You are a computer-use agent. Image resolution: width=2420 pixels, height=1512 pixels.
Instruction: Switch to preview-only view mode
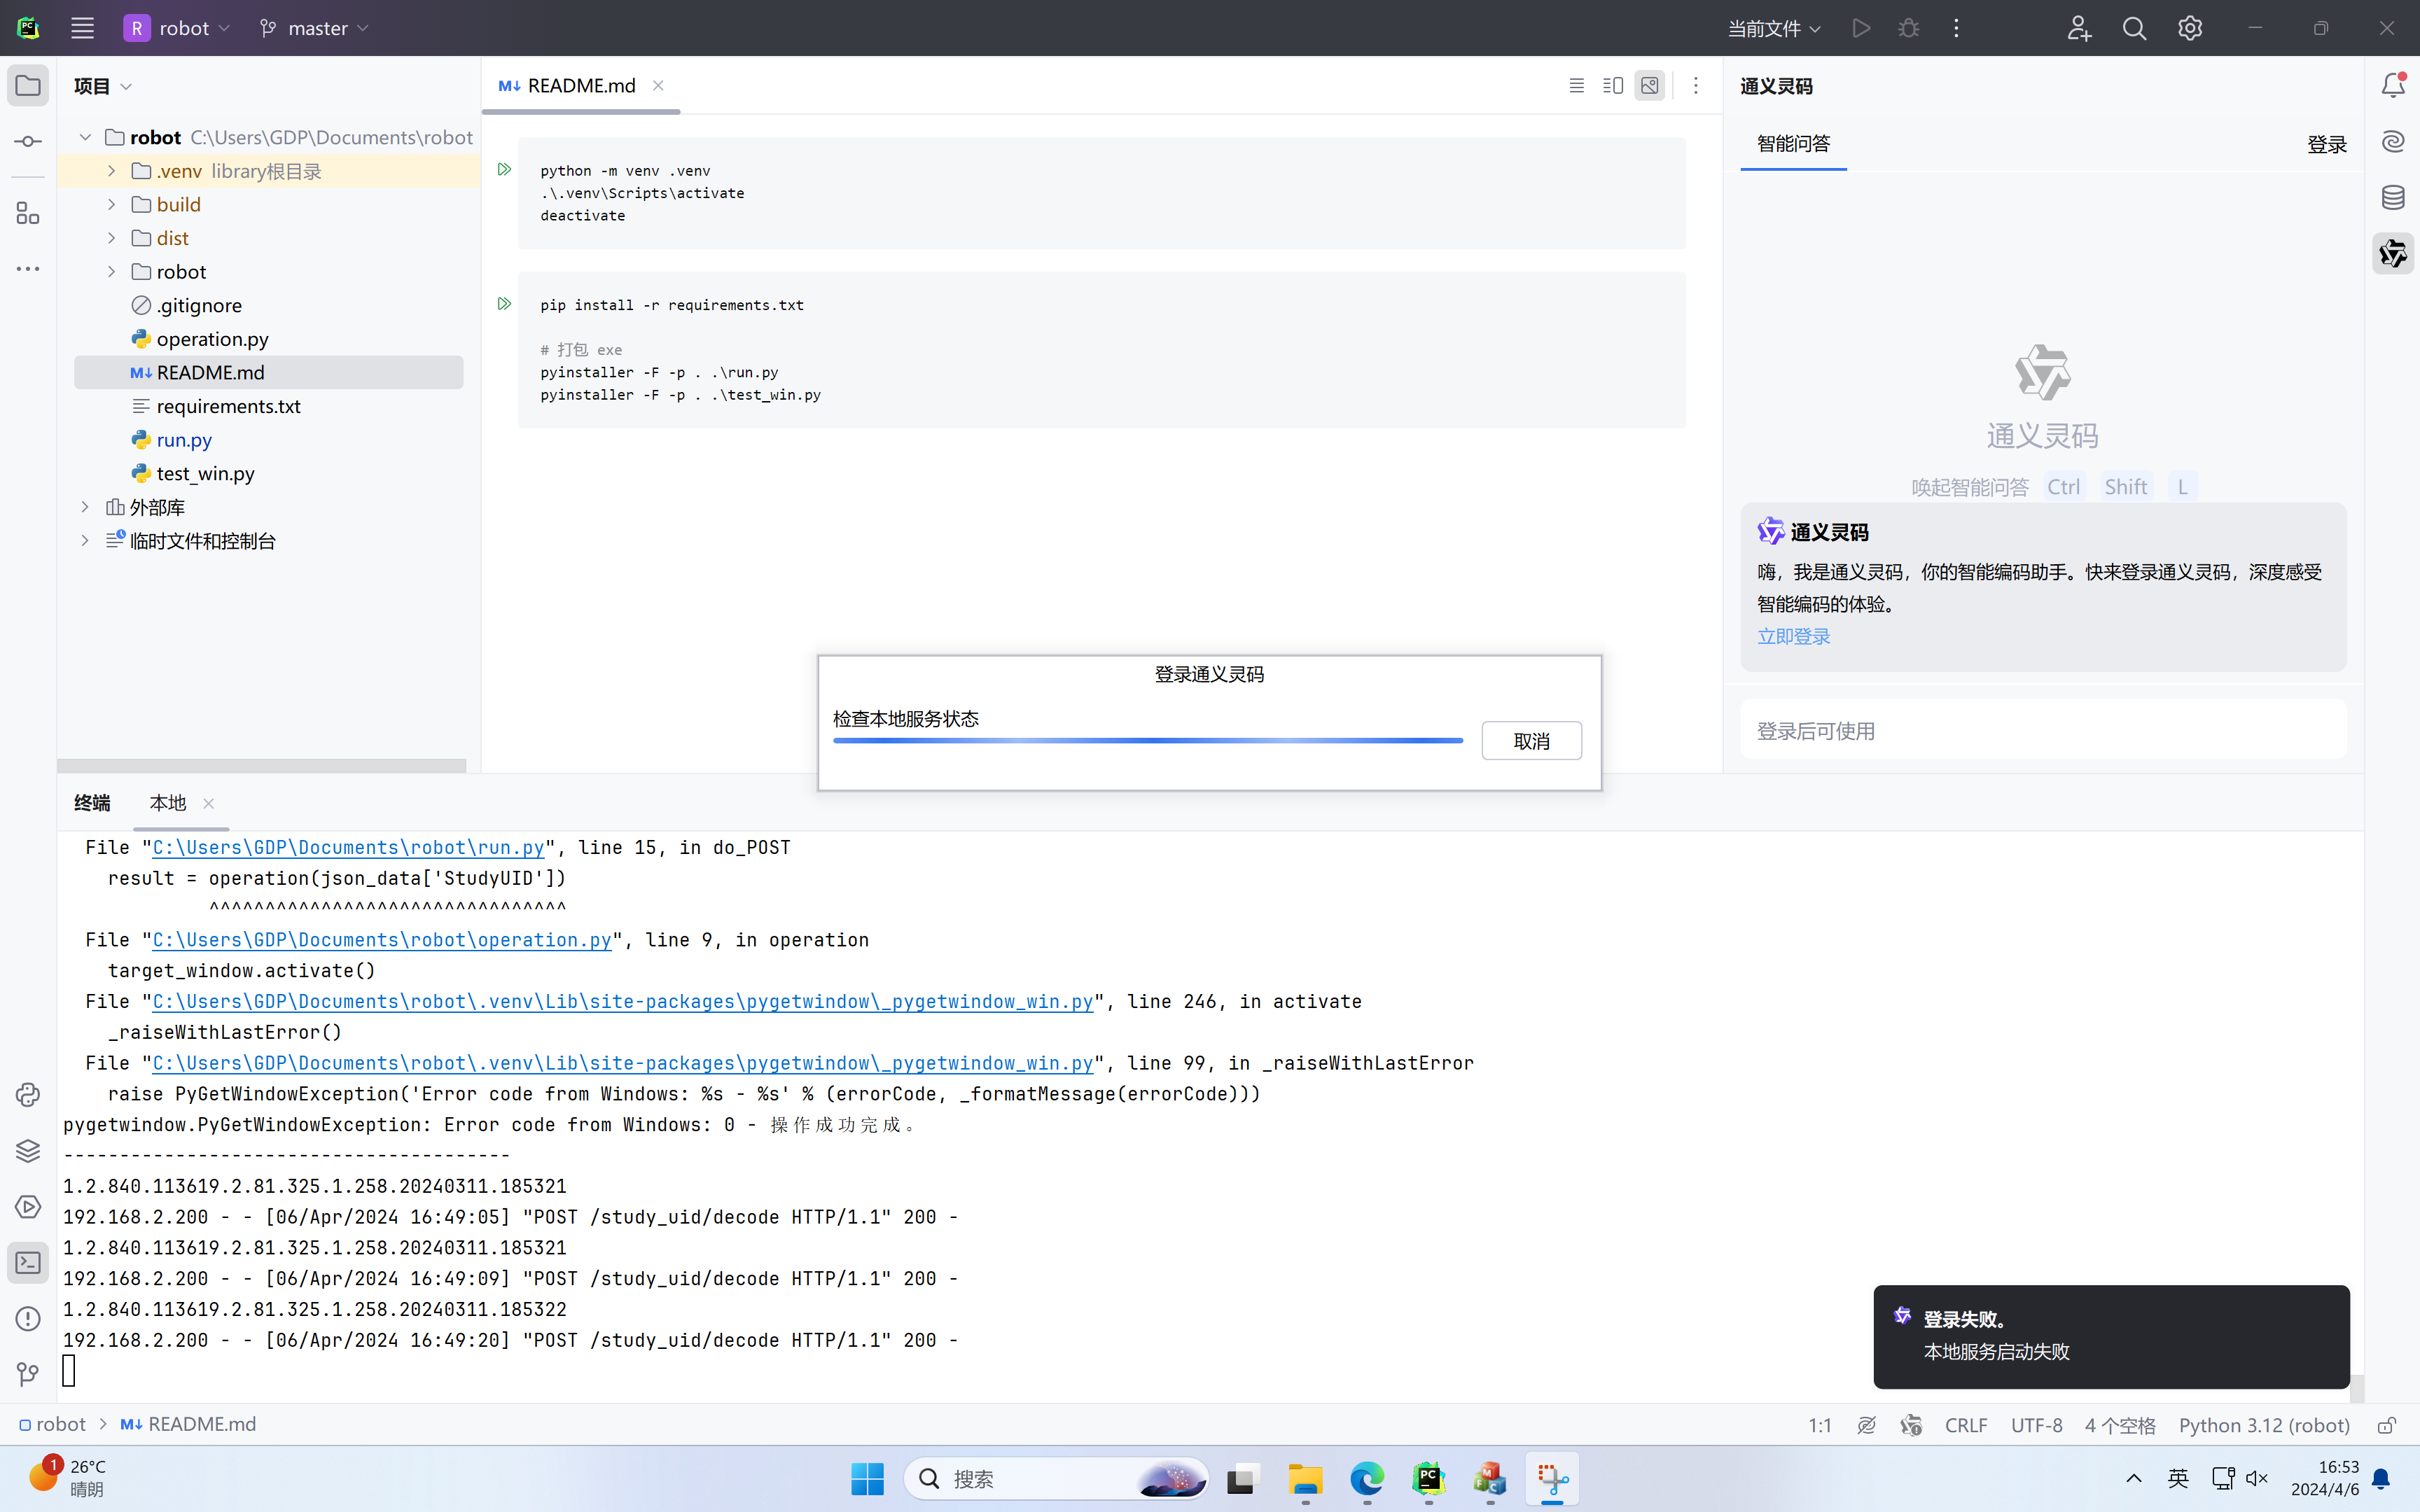(x=1650, y=86)
